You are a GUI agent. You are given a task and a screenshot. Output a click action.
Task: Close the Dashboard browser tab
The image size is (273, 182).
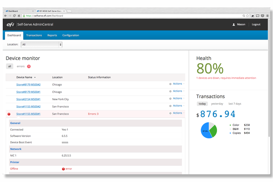33,11
